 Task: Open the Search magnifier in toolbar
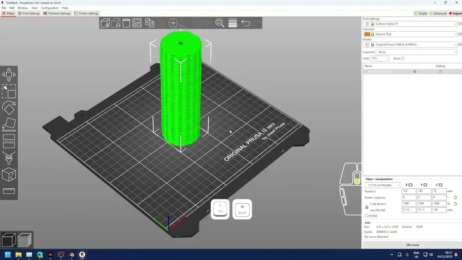pos(220,23)
